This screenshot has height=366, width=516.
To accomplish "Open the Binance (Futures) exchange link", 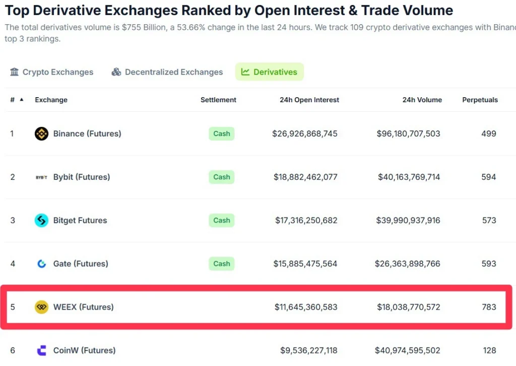I will click(x=87, y=133).
